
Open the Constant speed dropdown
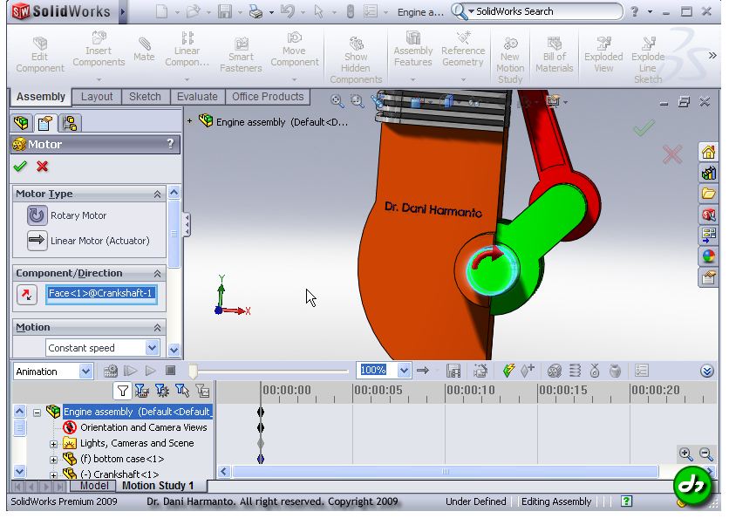click(x=152, y=348)
